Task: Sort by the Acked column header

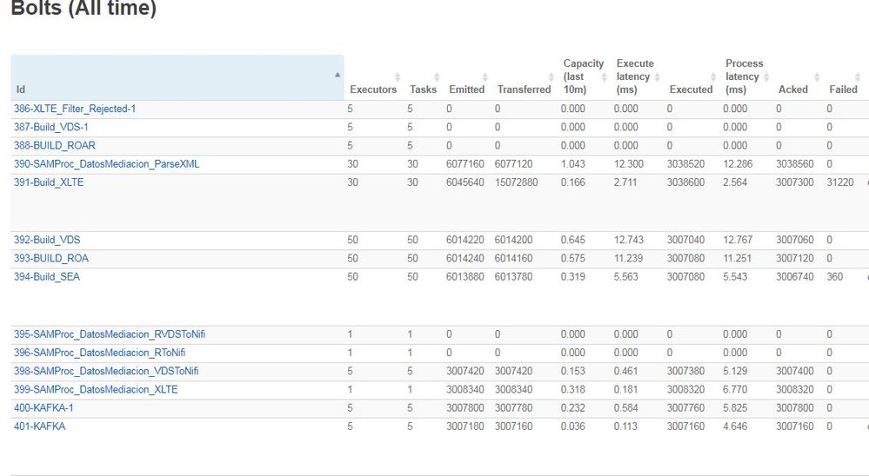Action: (x=792, y=89)
